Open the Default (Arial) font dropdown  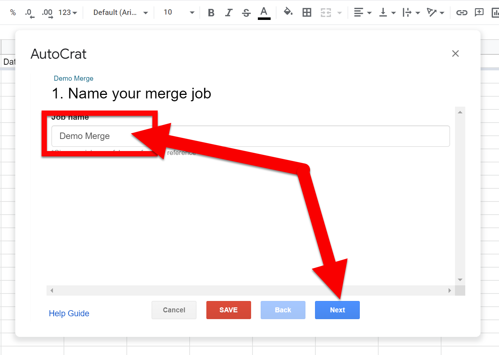(121, 12)
